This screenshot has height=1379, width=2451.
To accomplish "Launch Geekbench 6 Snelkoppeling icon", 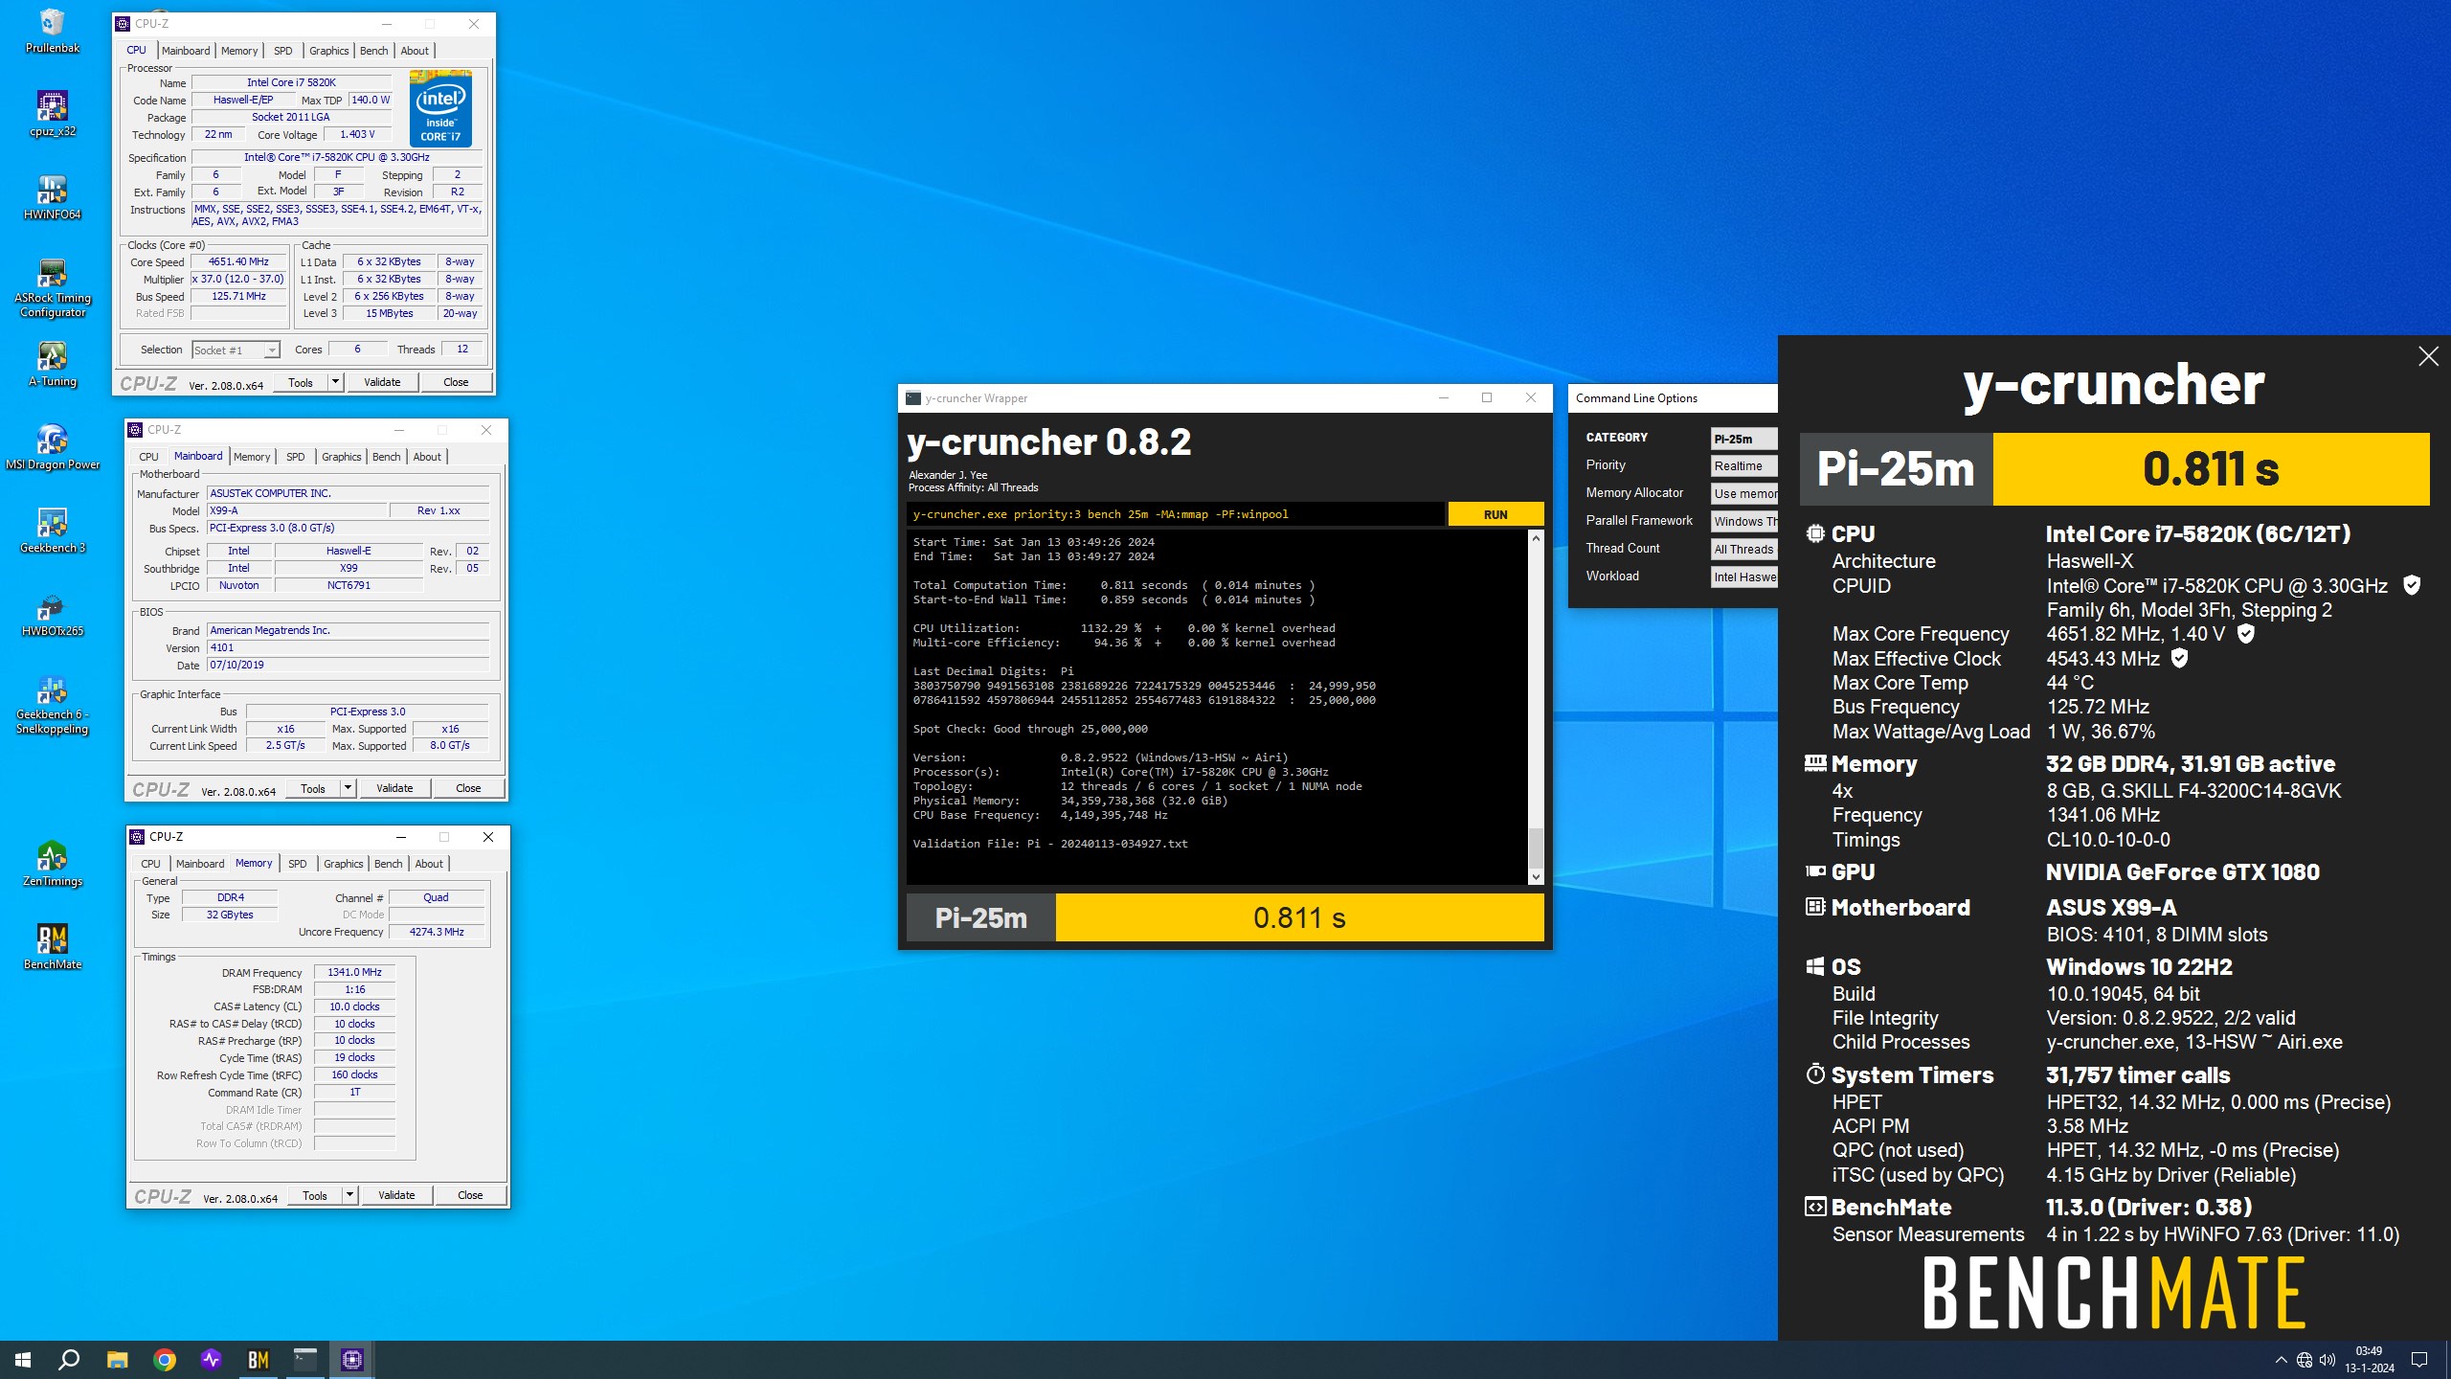I will (x=53, y=705).
